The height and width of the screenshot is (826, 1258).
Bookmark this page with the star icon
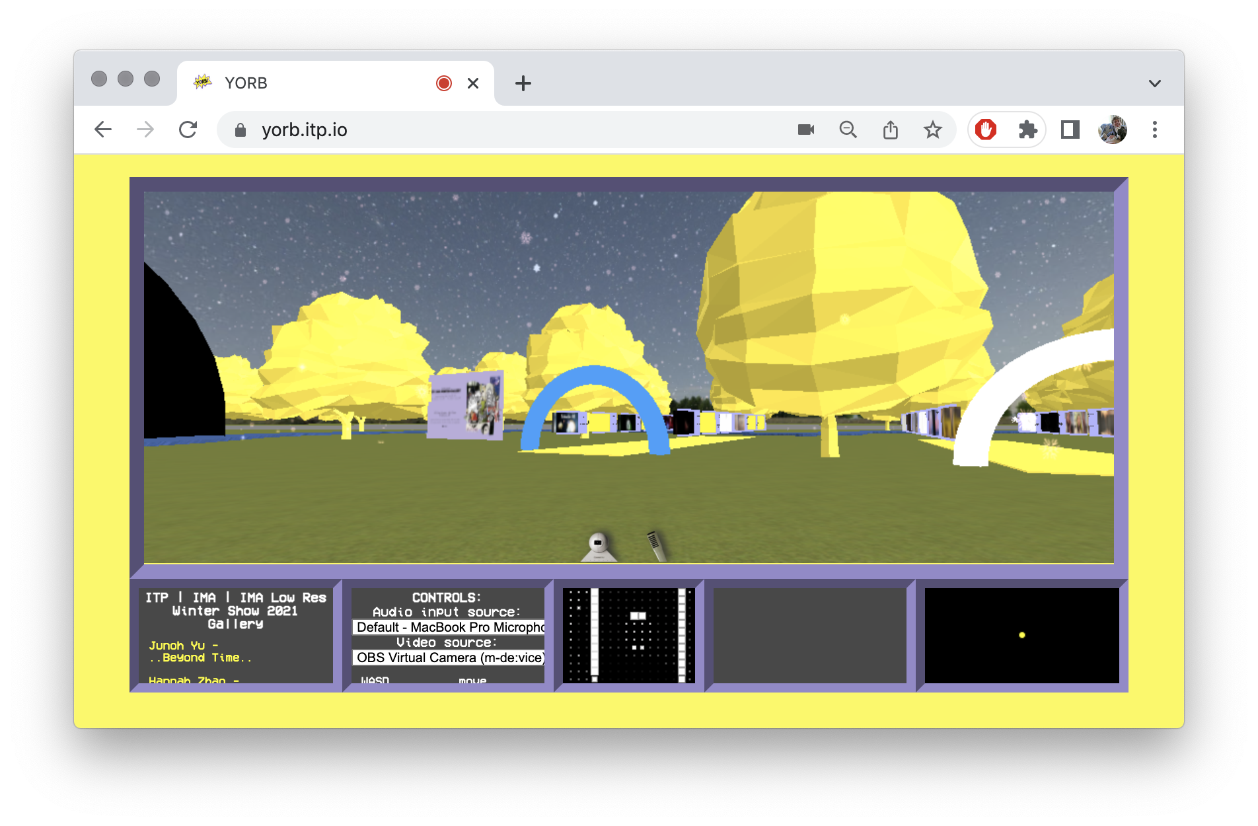[x=933, y=130]
